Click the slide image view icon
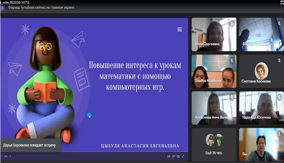Viewport: 284px width, 163px height. tap(178, 157)
